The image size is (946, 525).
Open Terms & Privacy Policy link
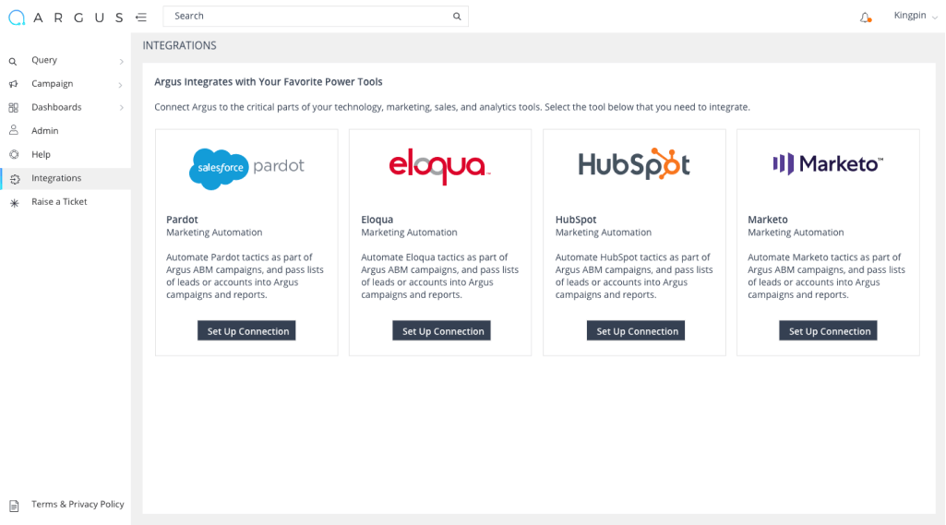tap(78, 505)
